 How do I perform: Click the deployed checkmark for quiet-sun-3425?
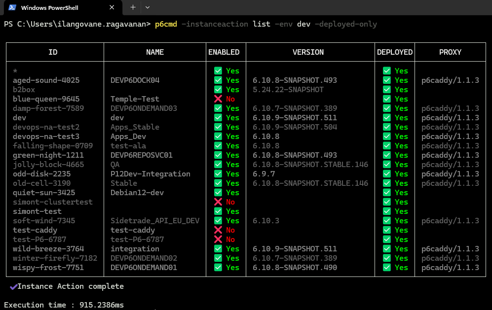point(387,193)
